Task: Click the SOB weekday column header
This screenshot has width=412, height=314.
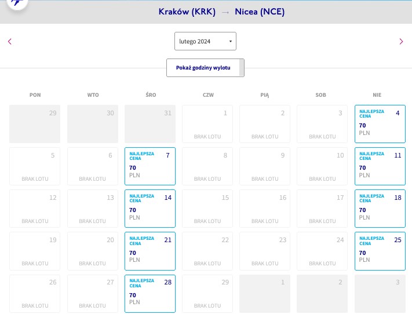Action: [x=320, y=95]
